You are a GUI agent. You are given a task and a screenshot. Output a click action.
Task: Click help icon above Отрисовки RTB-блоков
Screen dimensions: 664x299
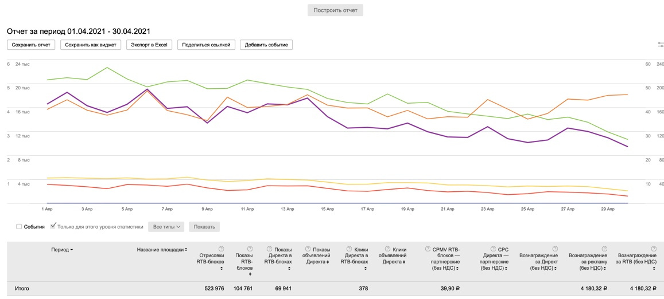coord(221,249)
